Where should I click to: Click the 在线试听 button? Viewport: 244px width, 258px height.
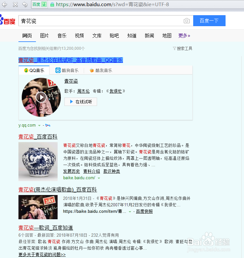coord(81,102)
